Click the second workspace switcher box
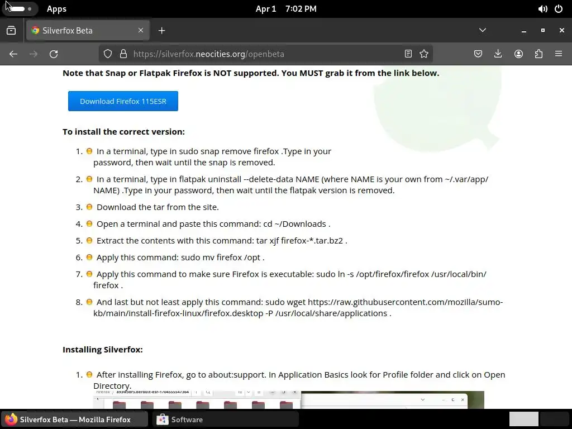 coord(554,419)
